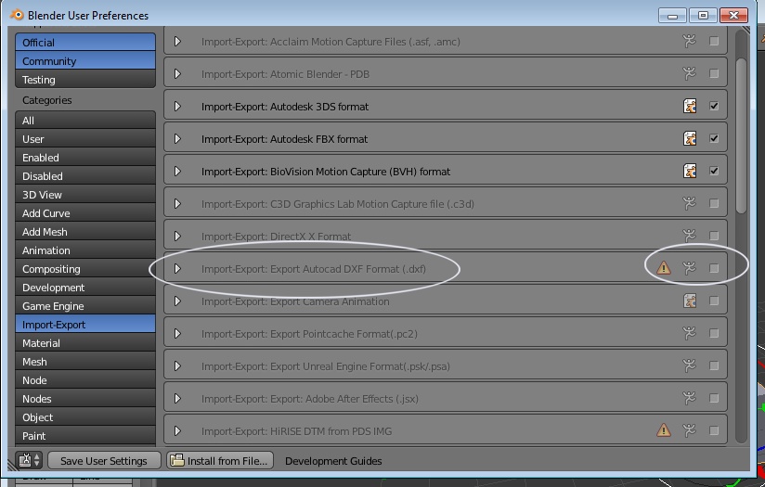The image size is (765, 487).
Task: Expand the DirectX X Format addon details
Action: (x=177, y=236)
